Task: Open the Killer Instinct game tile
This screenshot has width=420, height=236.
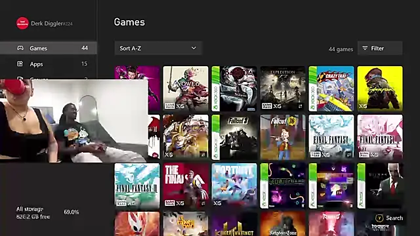Action: tap(234, 224)
